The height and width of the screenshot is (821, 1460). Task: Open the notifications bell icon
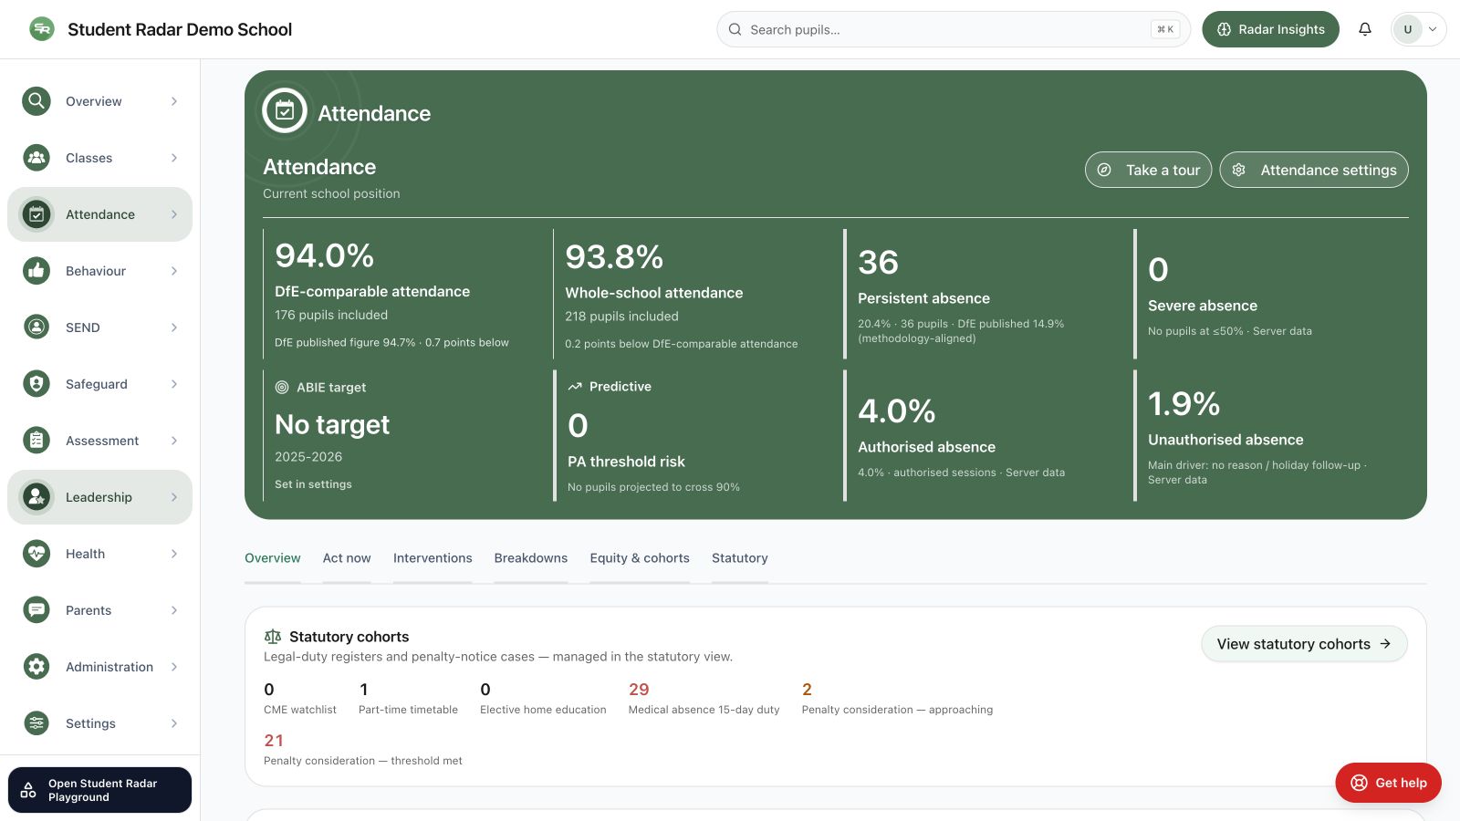tap(1365, 29)
